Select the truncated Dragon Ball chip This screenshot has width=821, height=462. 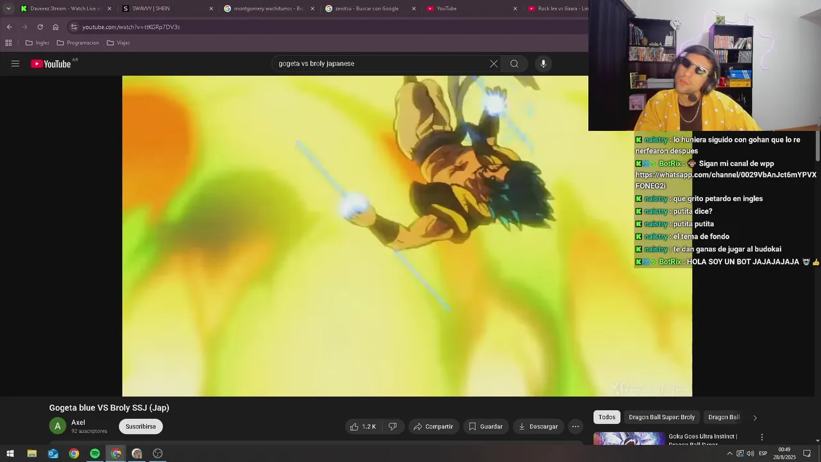click(x=724, y=417)
